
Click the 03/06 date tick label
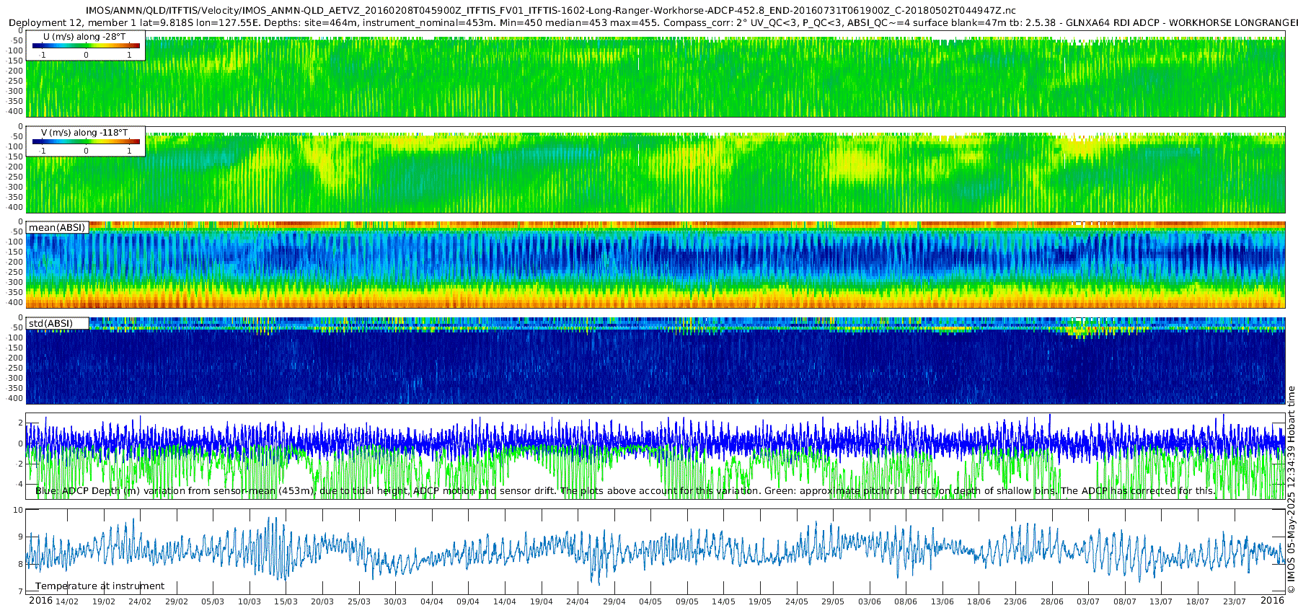coord(870,601)
